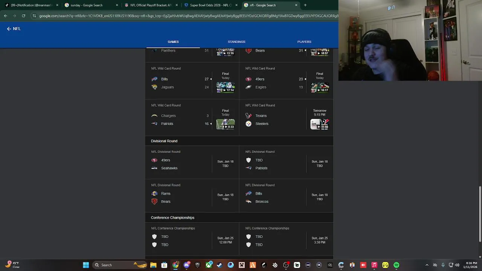This screenshot has height=271, width=482.
Task: Open the Windows Start menu
Action: click(86, 265)
